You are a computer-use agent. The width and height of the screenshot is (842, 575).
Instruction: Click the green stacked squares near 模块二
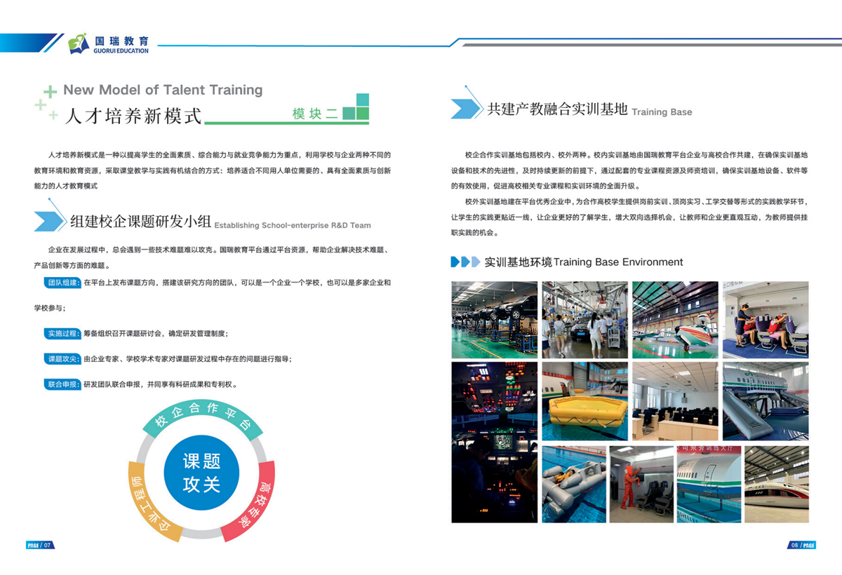pos(359,107)
